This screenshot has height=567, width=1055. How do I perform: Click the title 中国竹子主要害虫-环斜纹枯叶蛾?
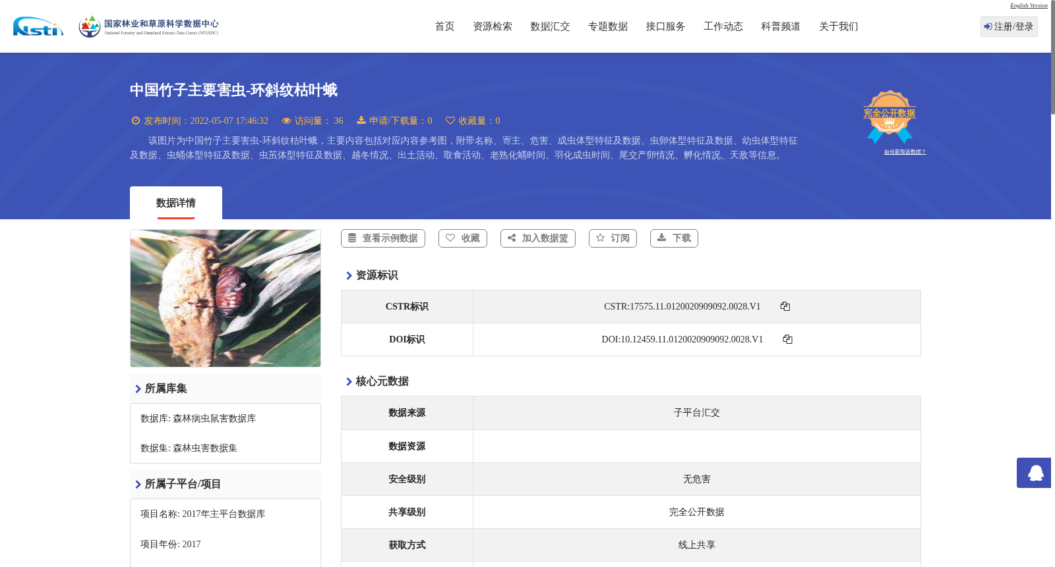point(233,90)
